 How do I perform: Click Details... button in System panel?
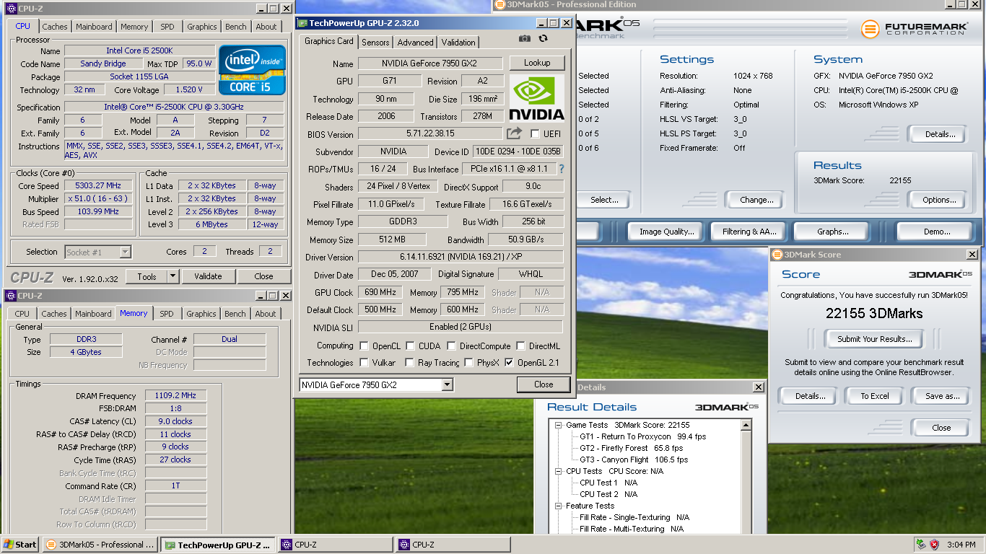[940, 133]
